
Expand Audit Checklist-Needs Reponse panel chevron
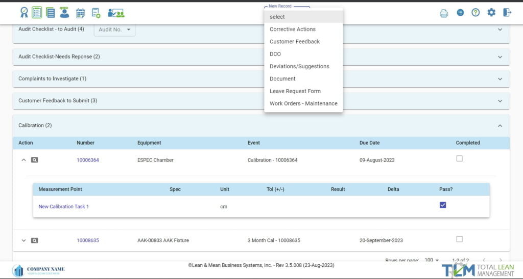(500, 57)
